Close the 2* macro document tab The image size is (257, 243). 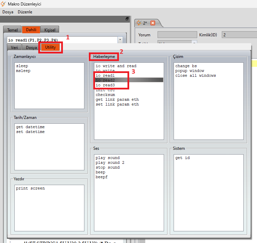(x=153, y=23)
